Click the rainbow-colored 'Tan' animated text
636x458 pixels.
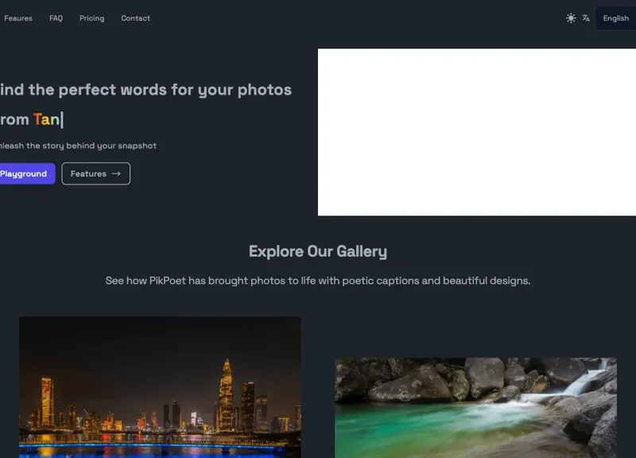46,119
